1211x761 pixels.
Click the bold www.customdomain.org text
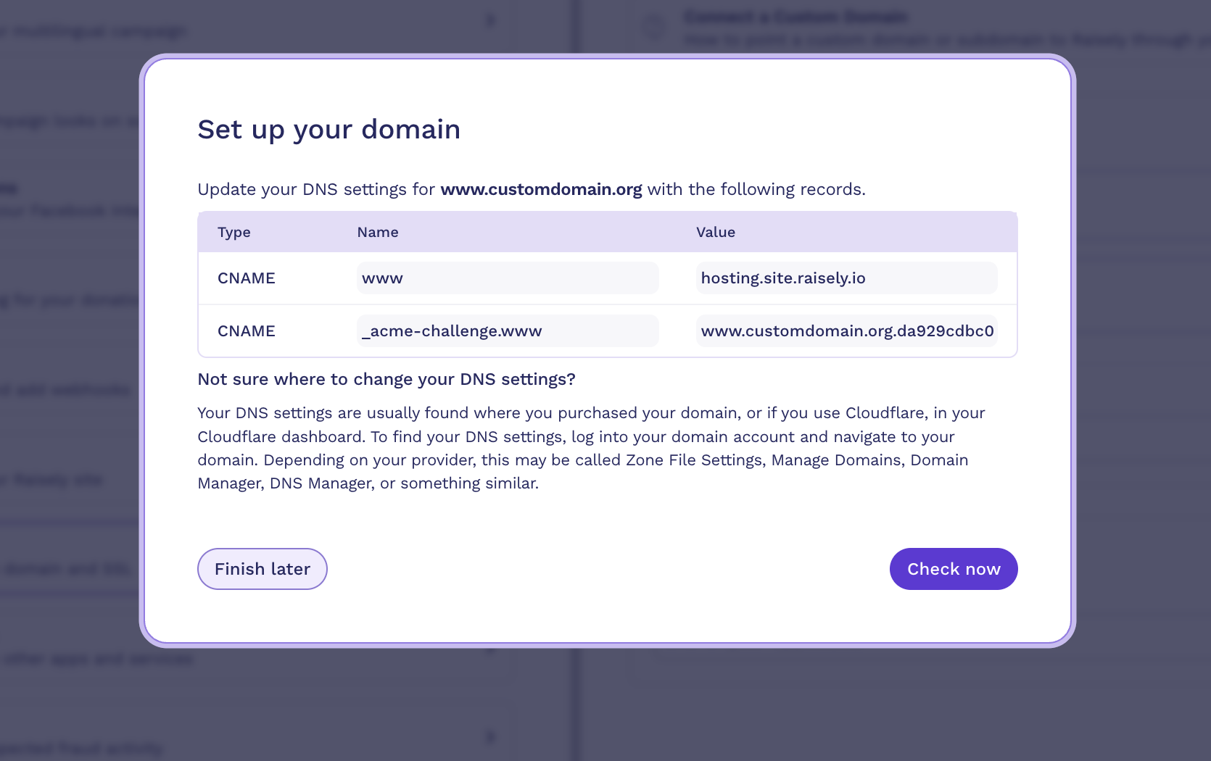[x=541, y=189]
